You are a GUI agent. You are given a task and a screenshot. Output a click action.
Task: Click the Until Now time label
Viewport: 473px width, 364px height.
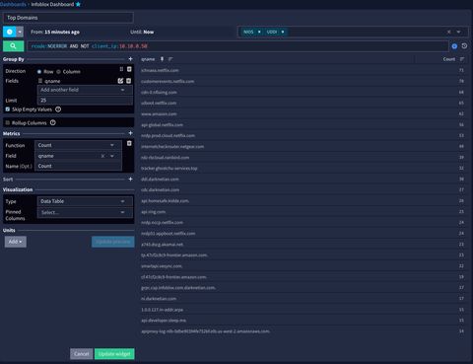coord(142,32)
